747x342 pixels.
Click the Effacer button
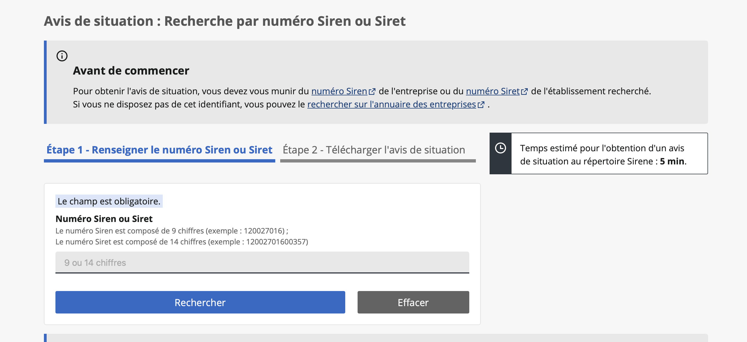(413, 302)
